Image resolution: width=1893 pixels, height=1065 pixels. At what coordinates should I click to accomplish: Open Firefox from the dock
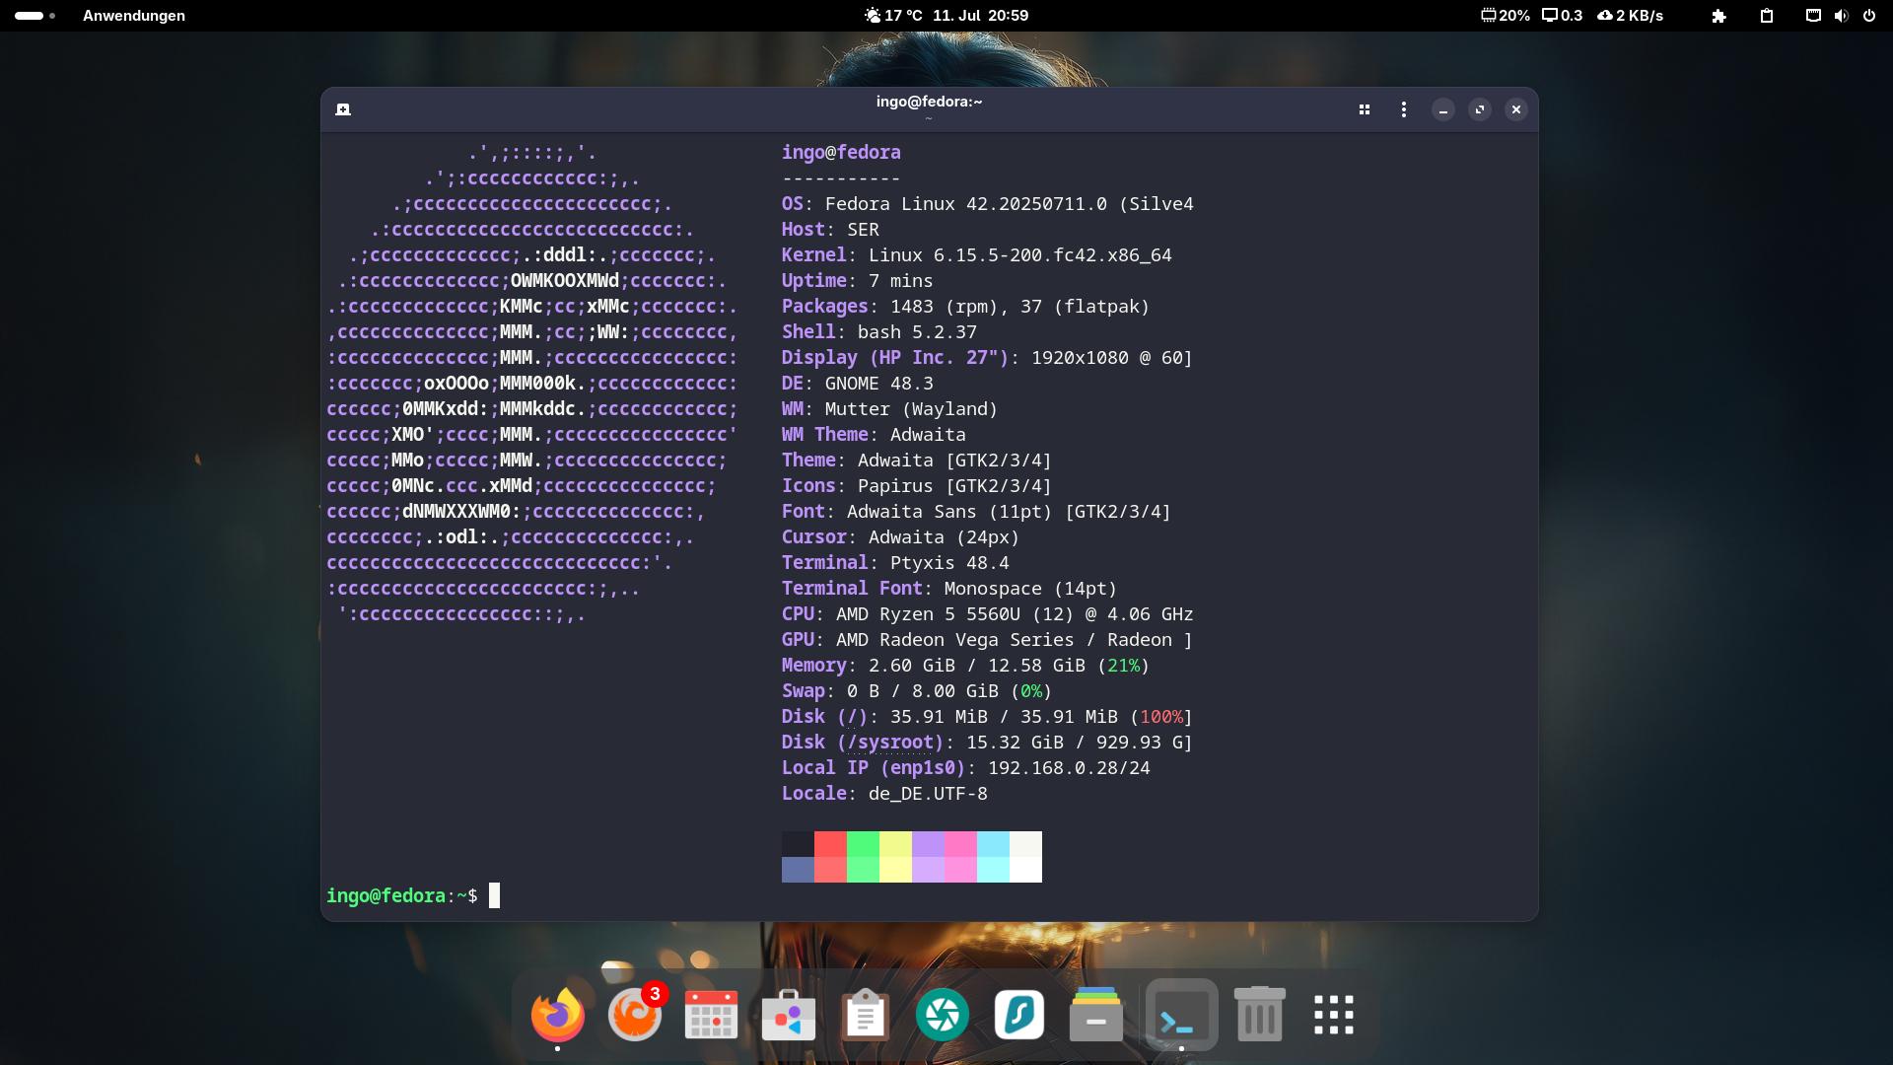coord(557,1016)
